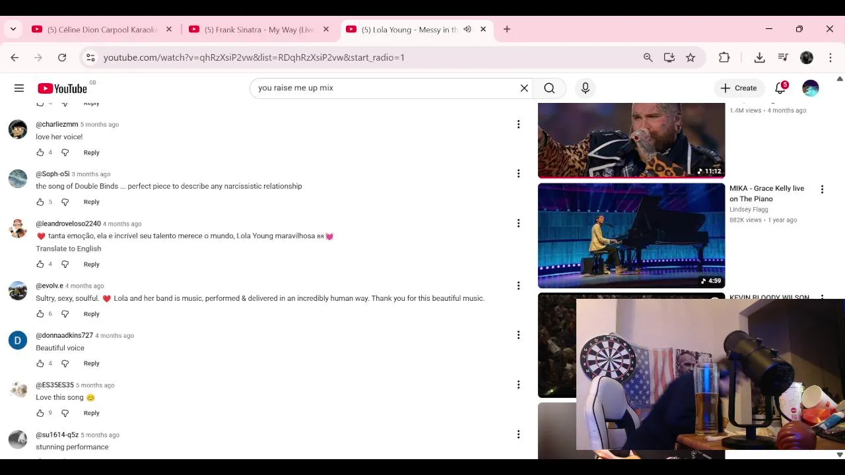Screen dimensions: 845x475
Task: Open the browser downloads icon
Action: point(760,58)
